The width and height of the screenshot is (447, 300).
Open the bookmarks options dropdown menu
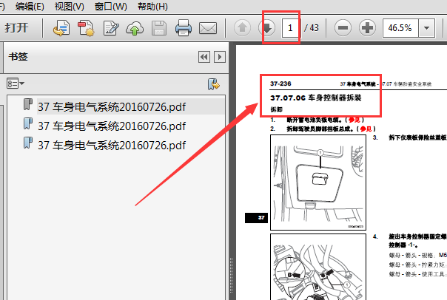16,83
